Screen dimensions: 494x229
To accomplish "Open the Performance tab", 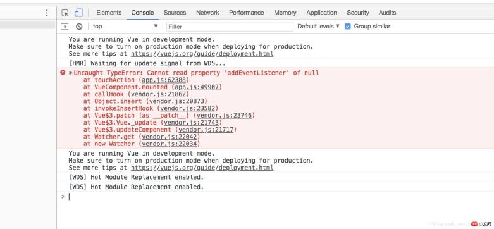I will [x=247, y=13].
